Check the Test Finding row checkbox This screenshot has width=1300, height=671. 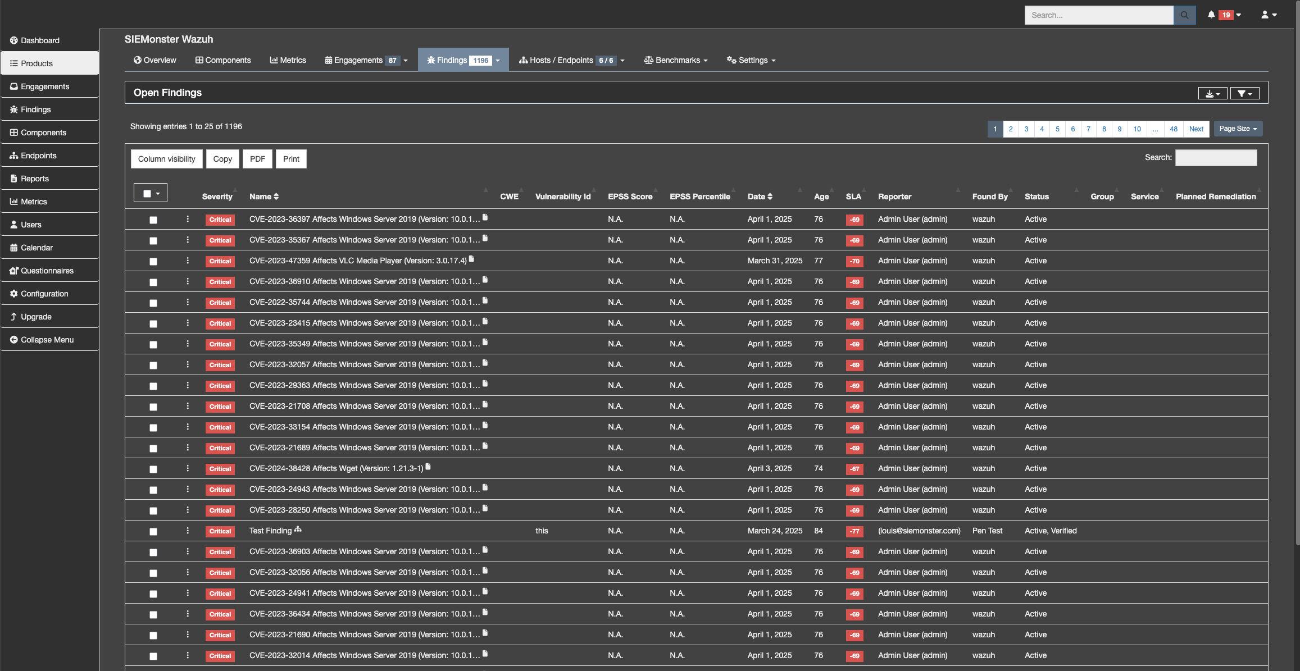click(153, 532)
